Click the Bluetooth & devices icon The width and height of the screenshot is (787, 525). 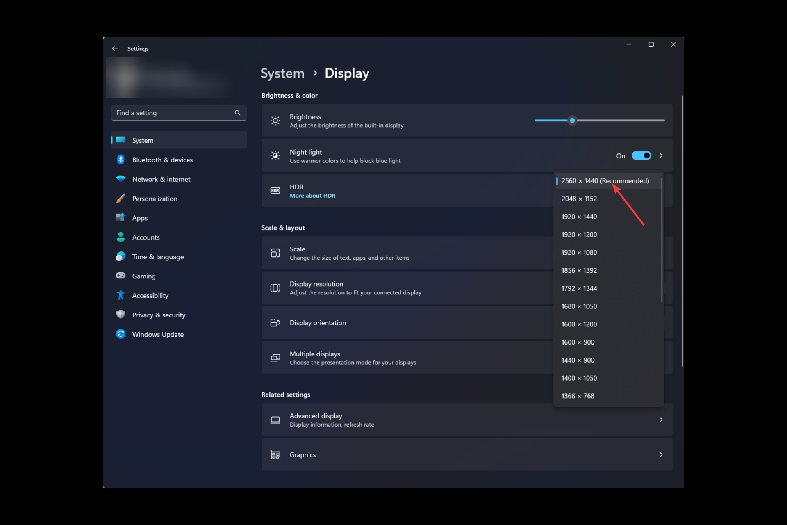(120, 160)
